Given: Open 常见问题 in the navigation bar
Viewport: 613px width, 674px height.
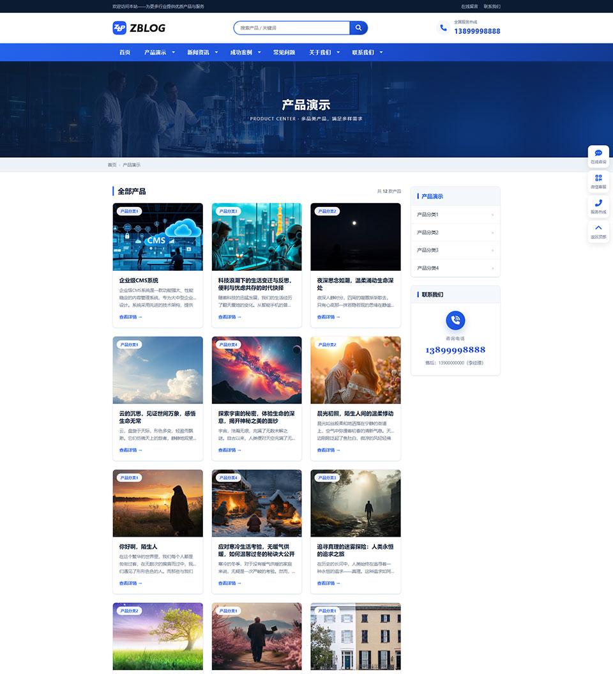Looking at the screenshot, I should click(x=284, y=52).
